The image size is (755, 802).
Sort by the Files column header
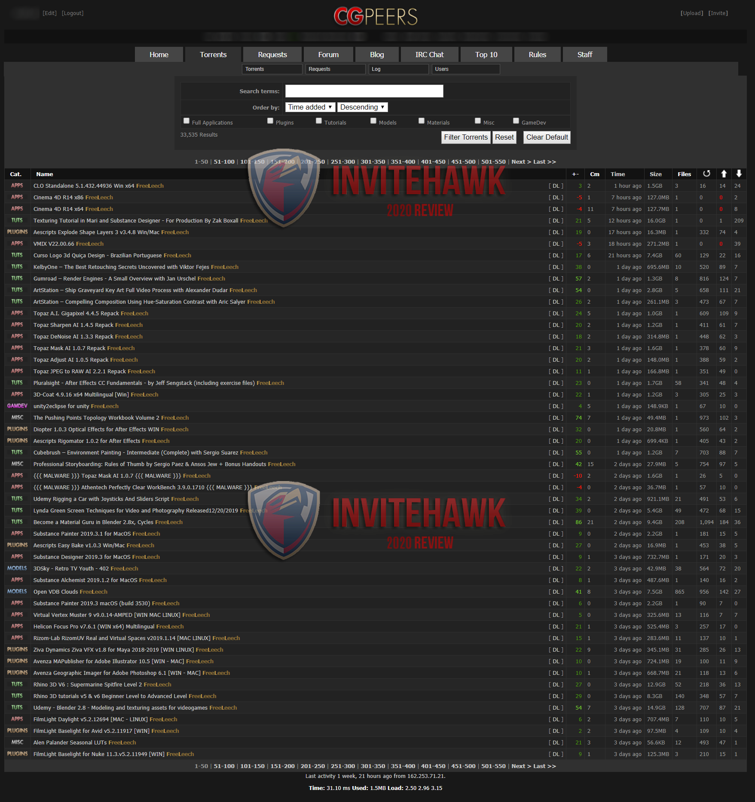tap(684, 174)
